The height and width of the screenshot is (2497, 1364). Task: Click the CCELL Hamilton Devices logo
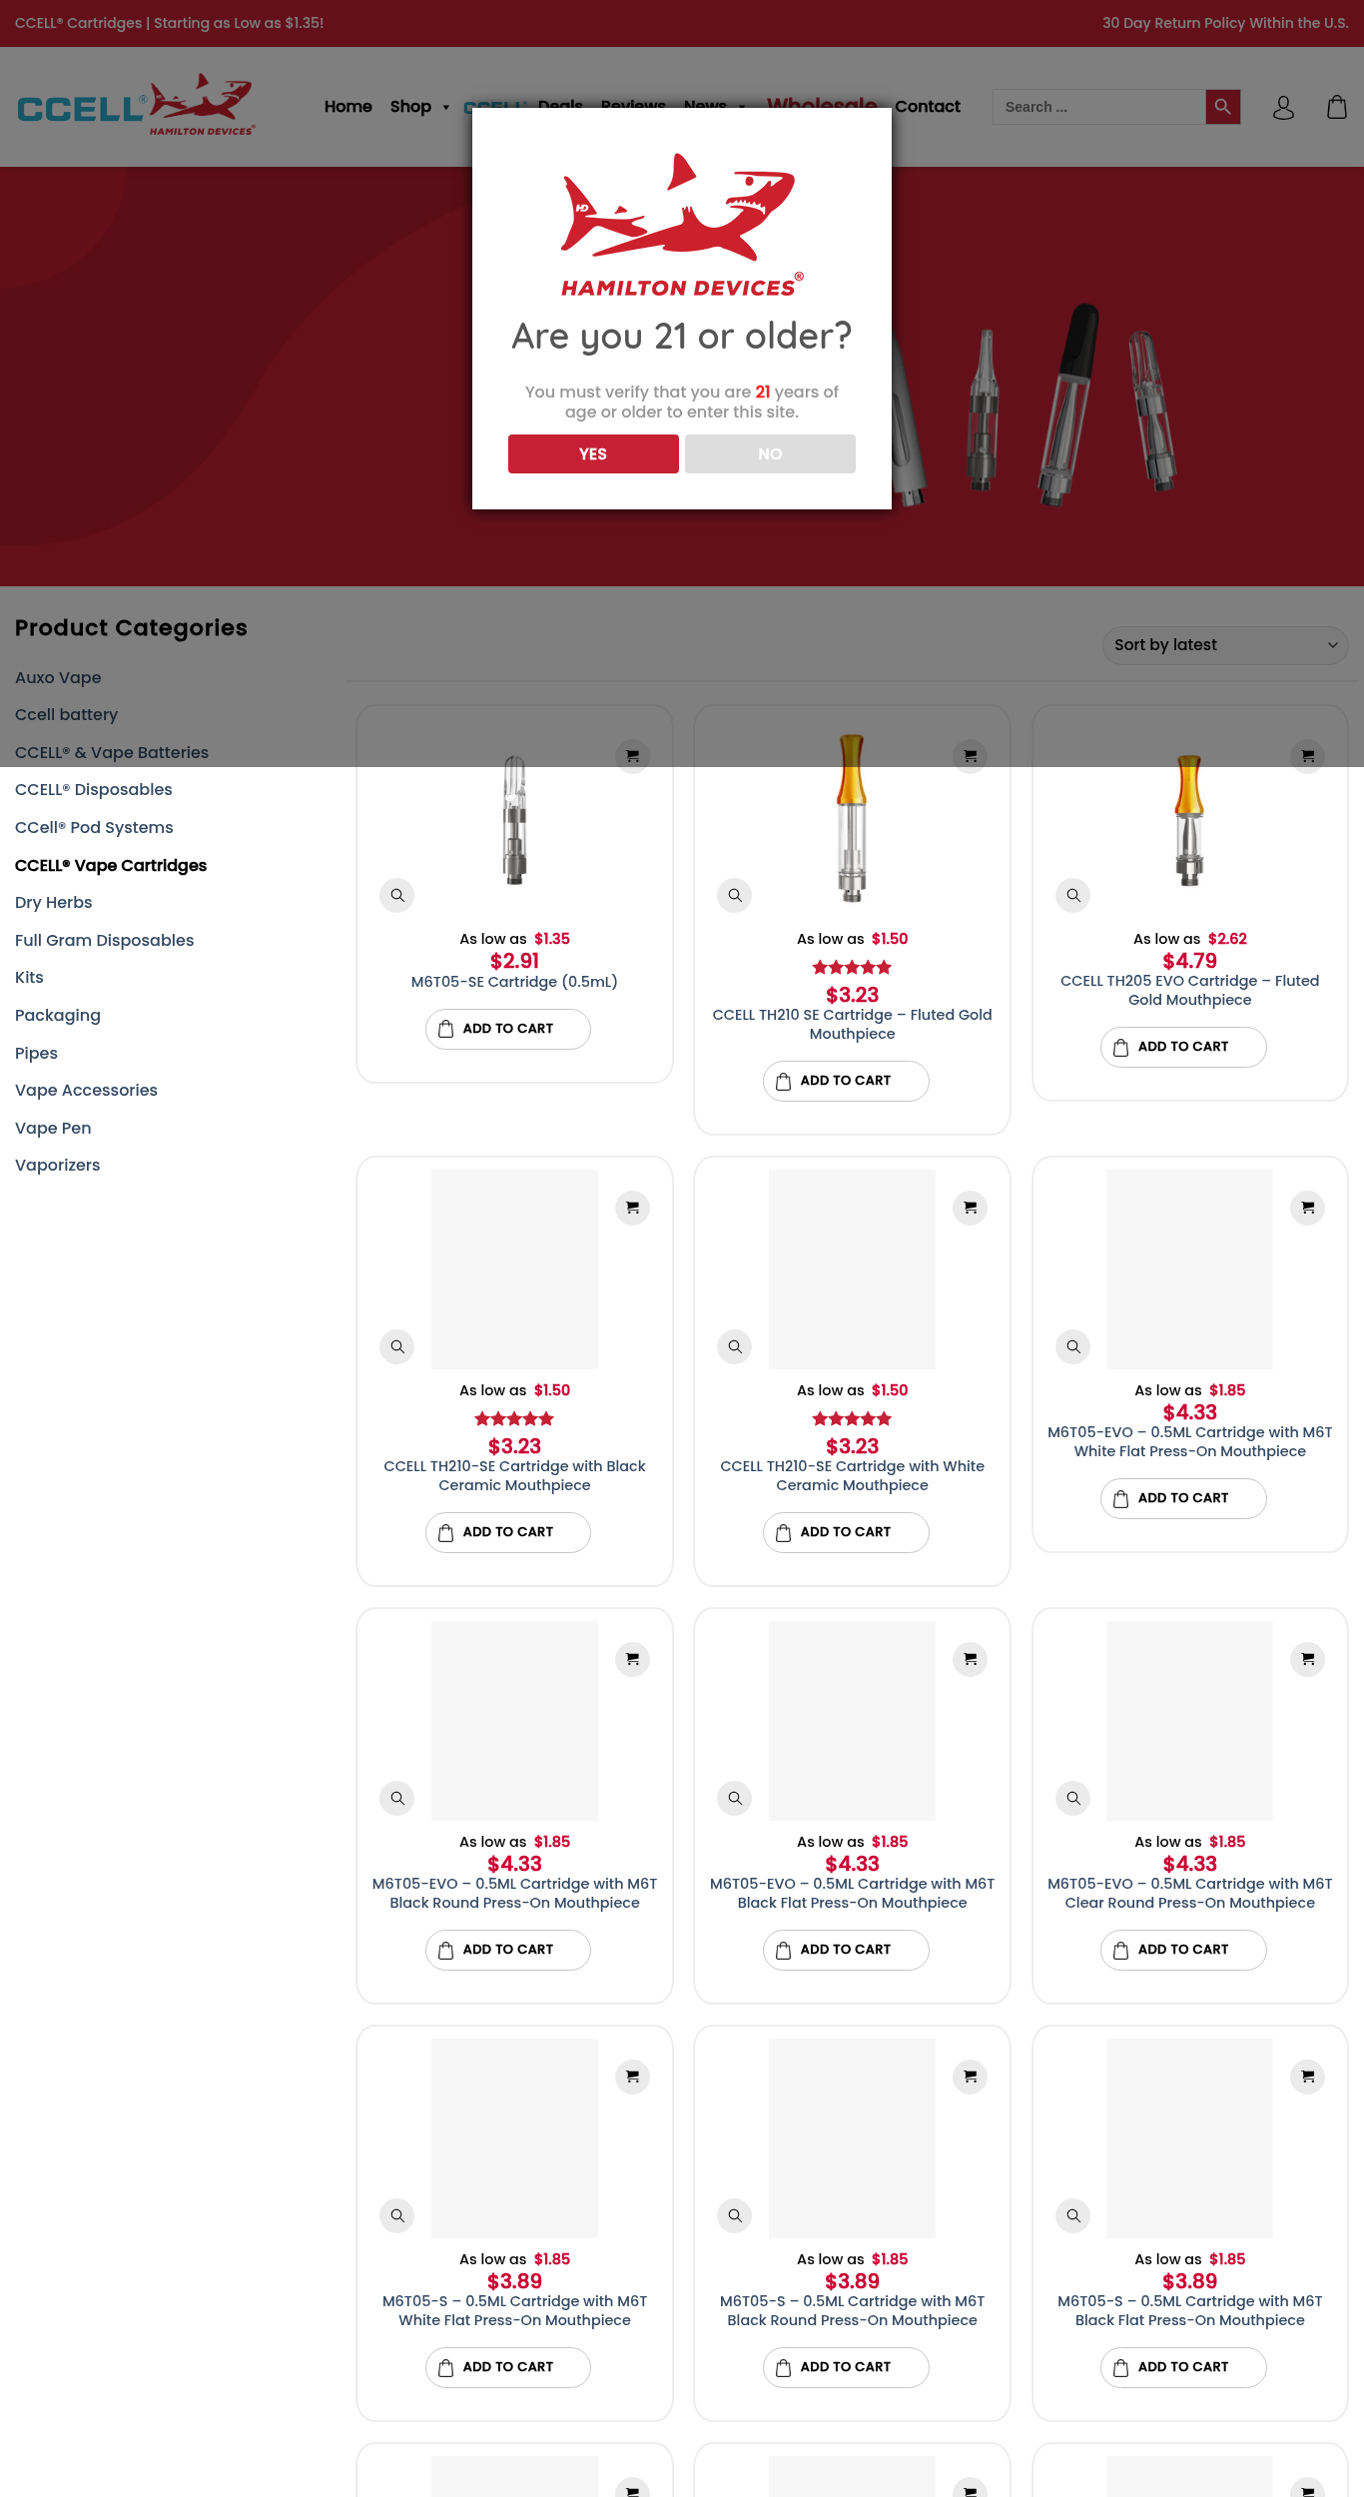click(136, 106)
